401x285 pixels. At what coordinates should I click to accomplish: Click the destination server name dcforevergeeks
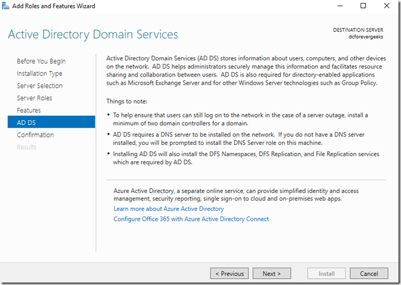click(x=368, y=37)
